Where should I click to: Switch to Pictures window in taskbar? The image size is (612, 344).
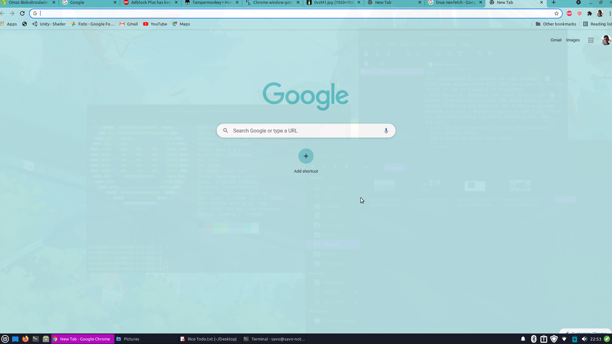[146, 339]
